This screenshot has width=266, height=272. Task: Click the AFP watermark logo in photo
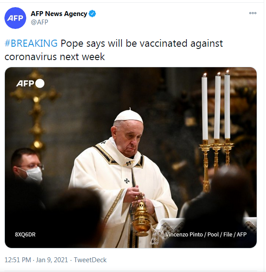[x=25, y=84]
